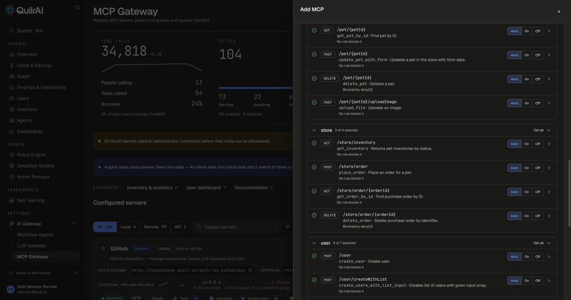Set delete_order to Auto

coord(514,216)
